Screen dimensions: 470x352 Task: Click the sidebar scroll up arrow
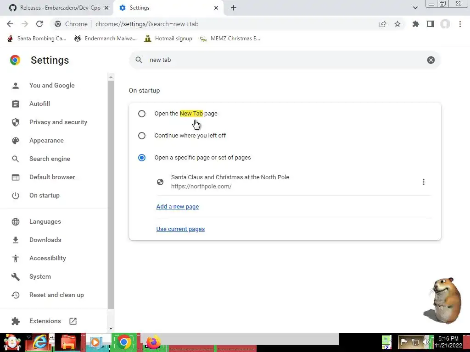111,77
